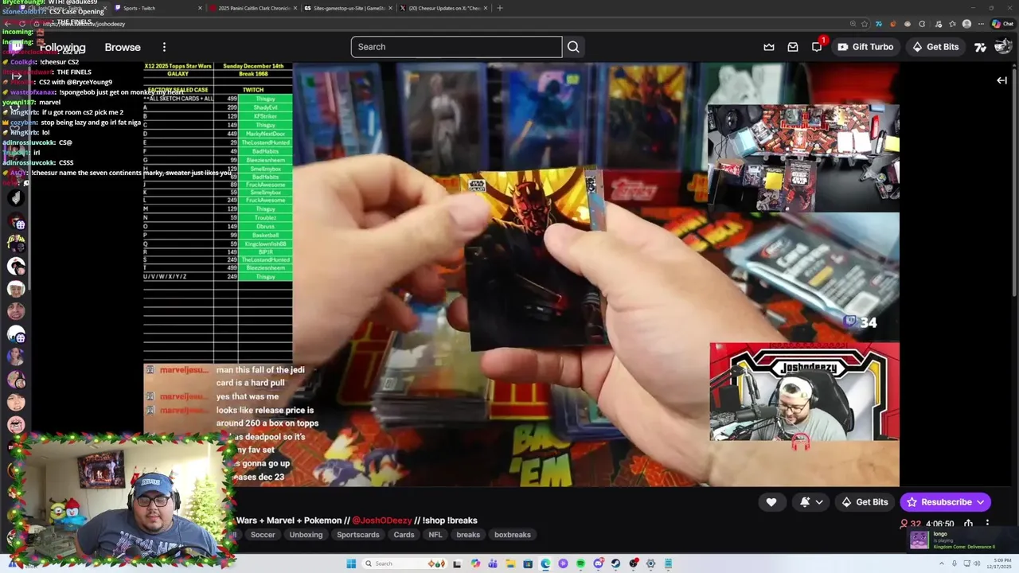Collapse the chat panel arrow
This screenshot has width=1019, height=573.
1001,80
